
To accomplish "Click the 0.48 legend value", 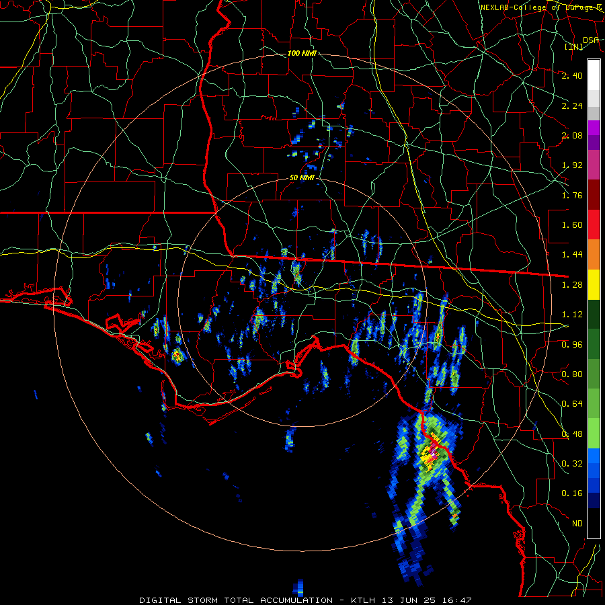I will (572, 434).
